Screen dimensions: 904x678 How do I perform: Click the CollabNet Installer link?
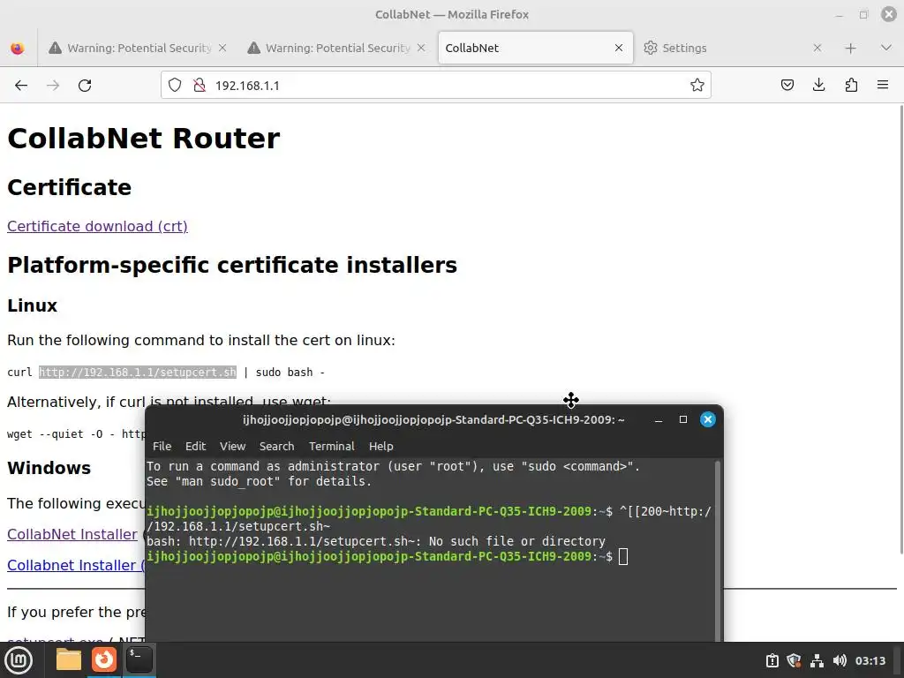[x=72, y=534]
